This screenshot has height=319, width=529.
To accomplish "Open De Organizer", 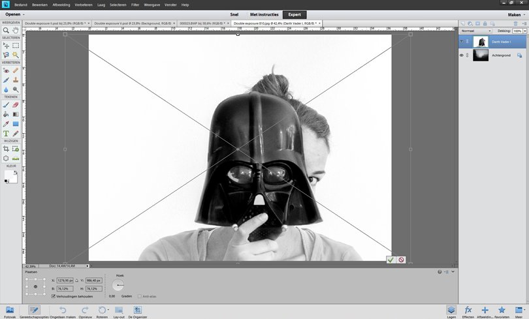I will [138, 312].
